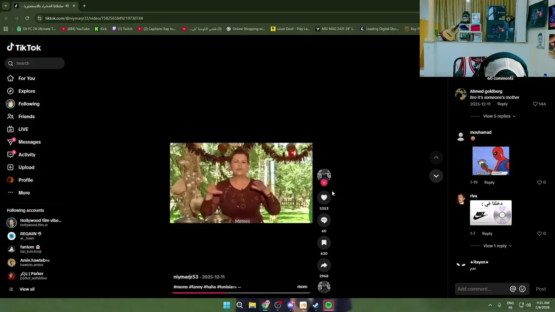Image resolution: width=555 pixels, height=312 pixels.
Task: Share the video with arrow icon
Action: pos(324,265)
